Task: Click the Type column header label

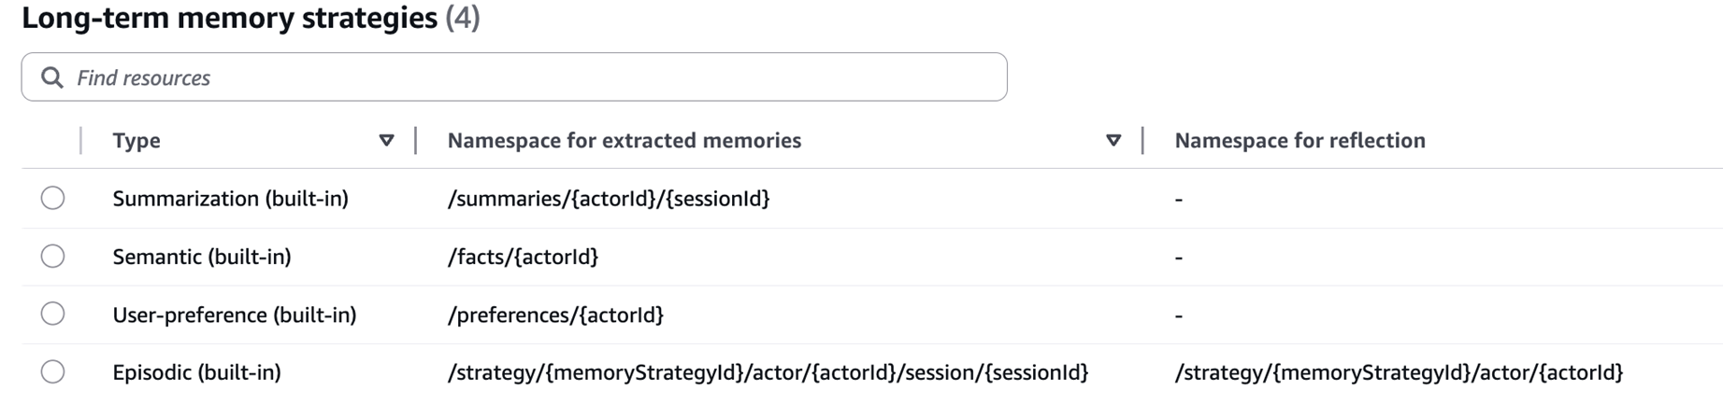Action: (x=136, y=140)
